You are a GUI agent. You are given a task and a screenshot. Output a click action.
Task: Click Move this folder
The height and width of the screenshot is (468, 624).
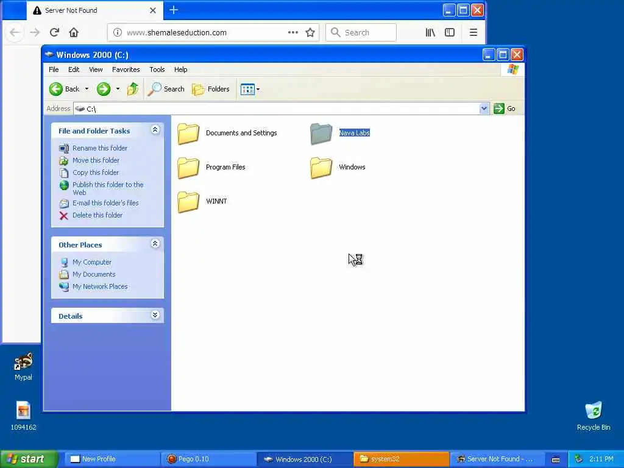pos(96,160)
